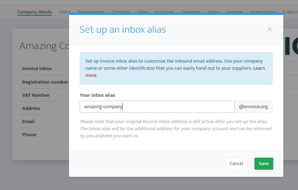Cancel the inbox alias setup
This screenshot has width=298, height=190.
click(x=236, y=164)
